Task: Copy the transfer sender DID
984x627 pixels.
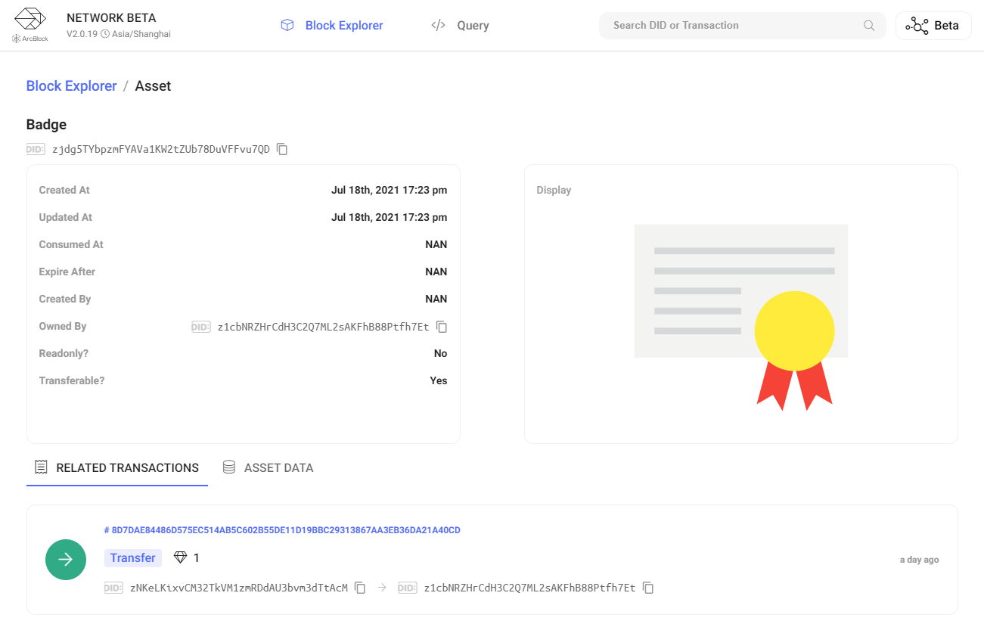Action: 361,588
